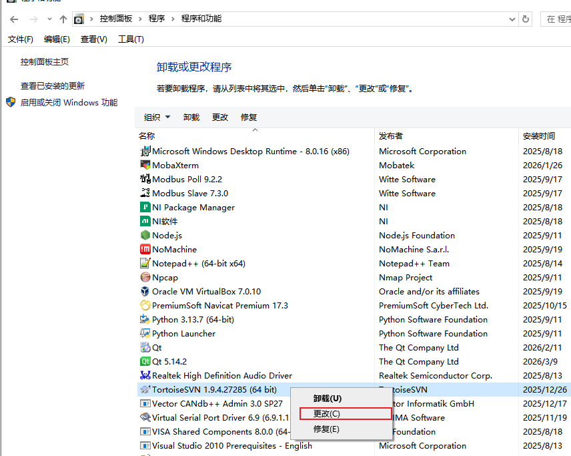The width and height of the screenshot is (571, 456).
Task: Open the 工具(T) menu
Action: [131, 39]
